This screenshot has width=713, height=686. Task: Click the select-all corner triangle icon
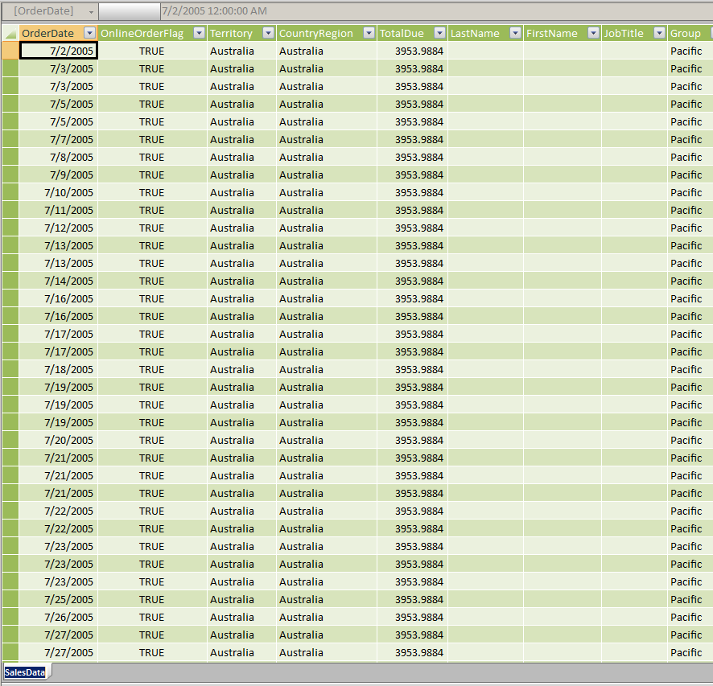10,33
